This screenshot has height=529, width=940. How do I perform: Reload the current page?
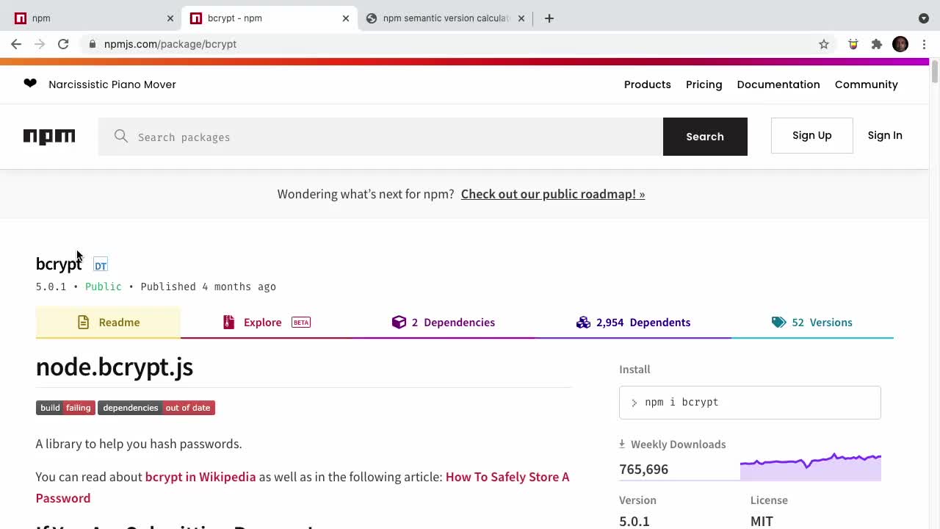click(x=63, y=44)
